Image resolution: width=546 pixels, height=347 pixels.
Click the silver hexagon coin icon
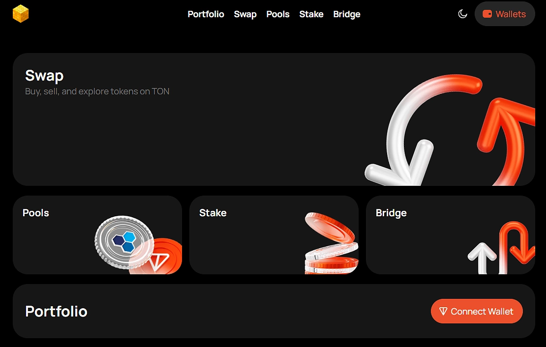pyautogui.click(x=124, y=242)
